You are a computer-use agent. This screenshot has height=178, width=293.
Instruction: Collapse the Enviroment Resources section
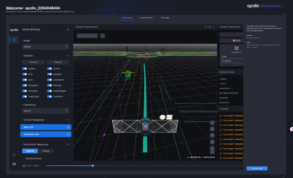pyautogui.click(x=68, y=144)
